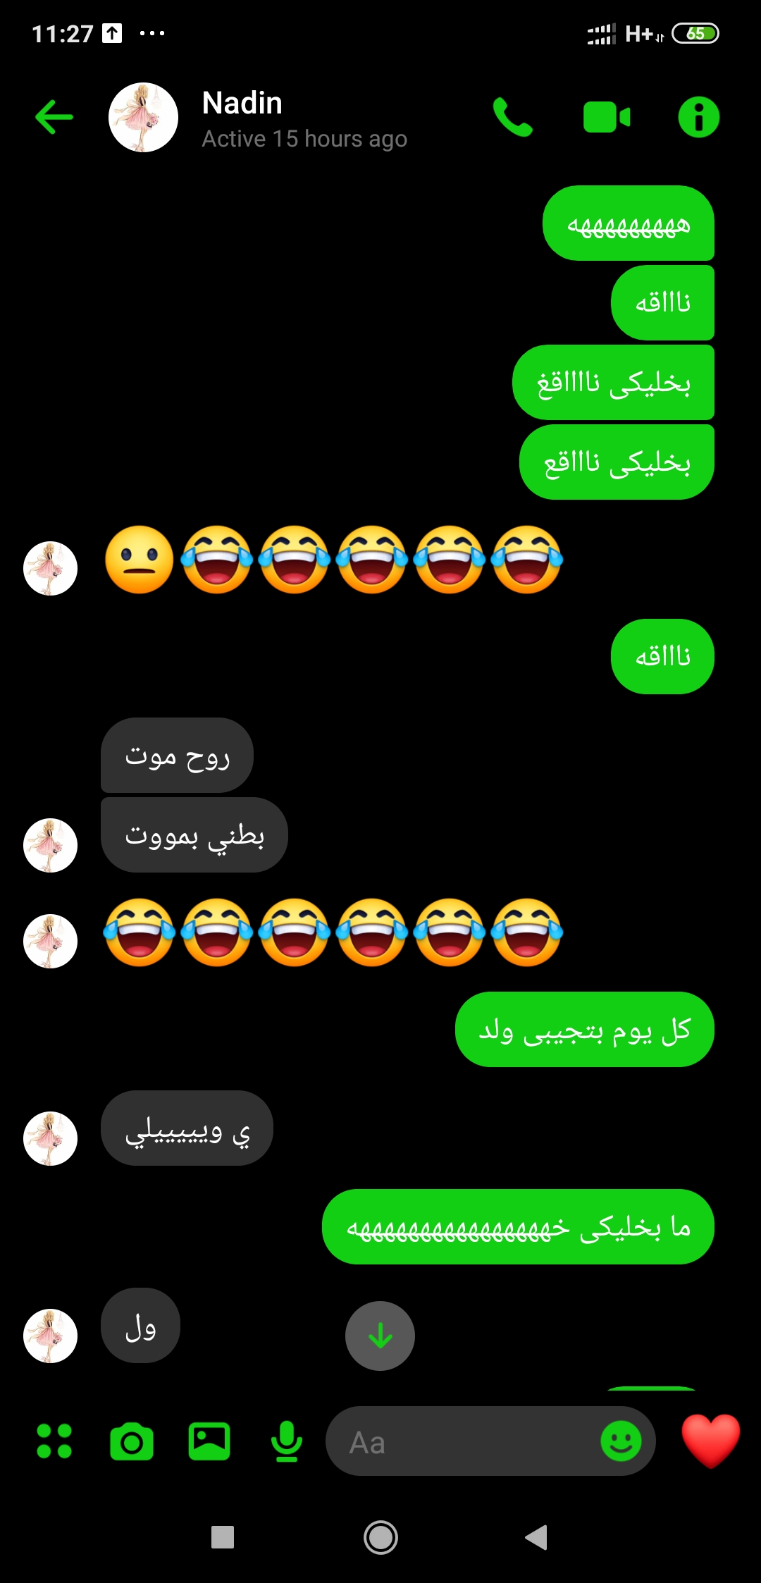Tap the green back arrow
761x1583 pixels.
click(x=54, y=117)
